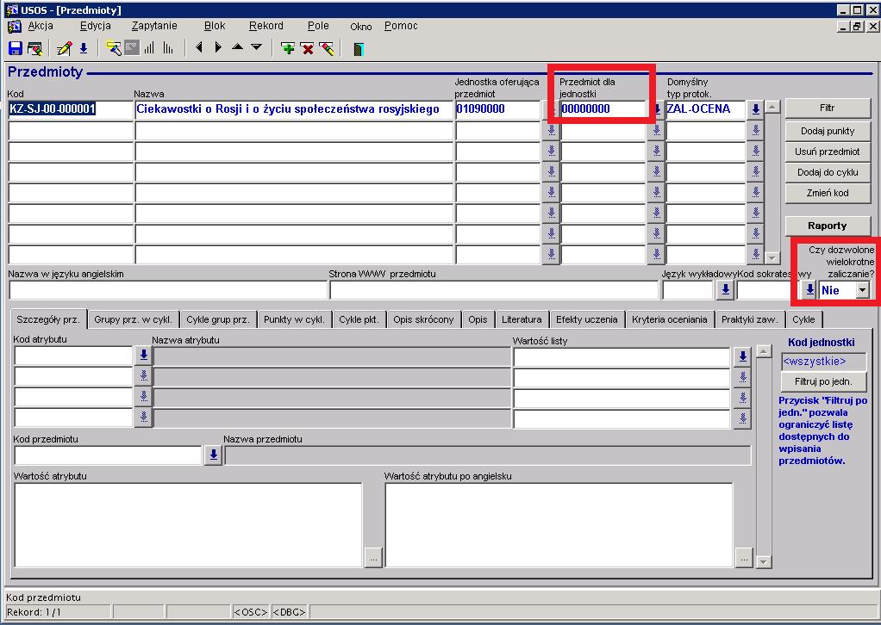
Task: Switch to Efekty uczenia tab
Action: [x=586, y=319]
